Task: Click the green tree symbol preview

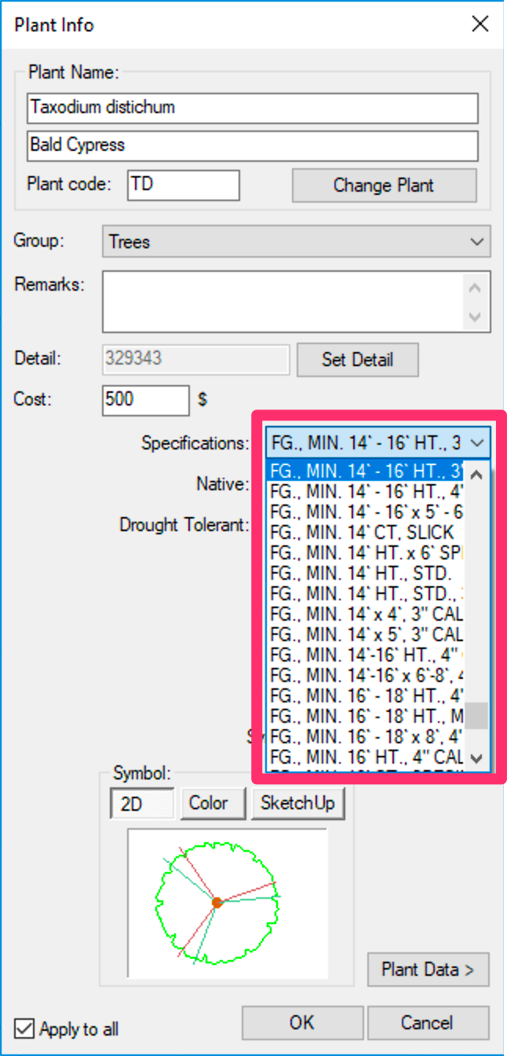Action: click(217, 902)
